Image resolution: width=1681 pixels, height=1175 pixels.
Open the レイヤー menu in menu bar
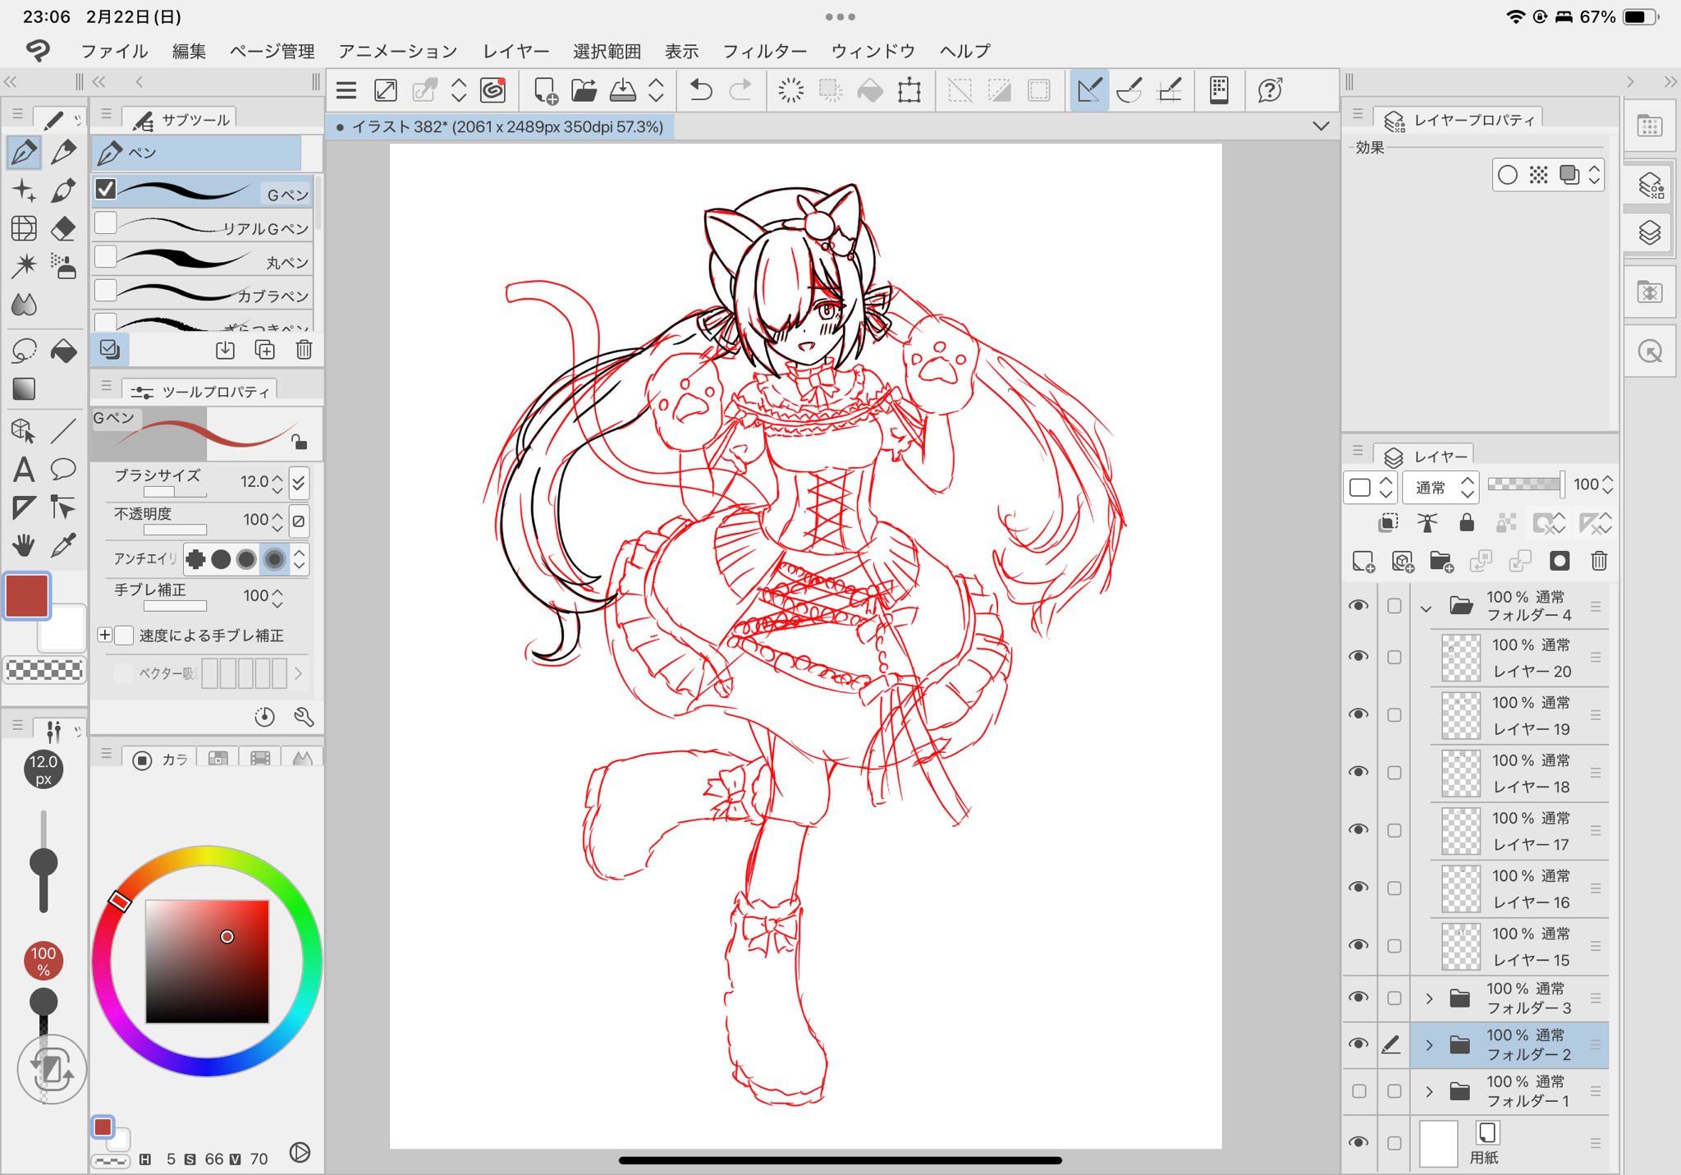[515, 51]
